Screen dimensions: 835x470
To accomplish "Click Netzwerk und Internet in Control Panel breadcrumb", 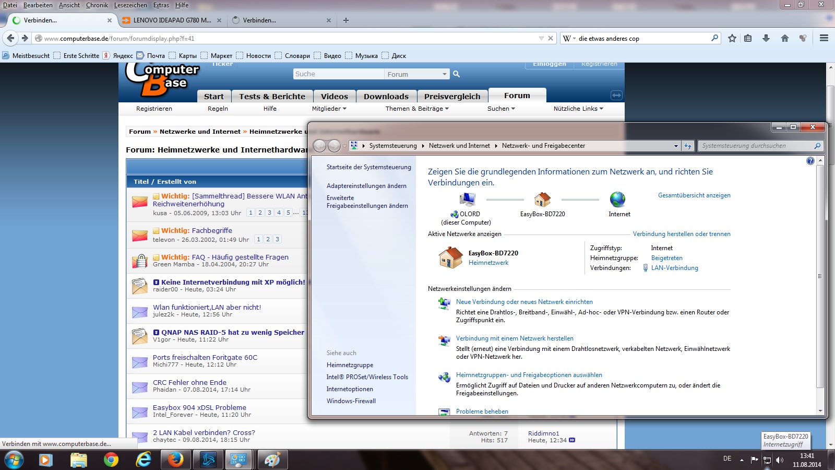I will tap(459, 146).
